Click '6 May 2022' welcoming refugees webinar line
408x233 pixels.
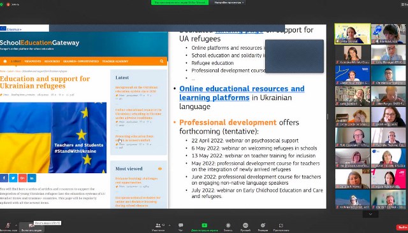(254, 148)
